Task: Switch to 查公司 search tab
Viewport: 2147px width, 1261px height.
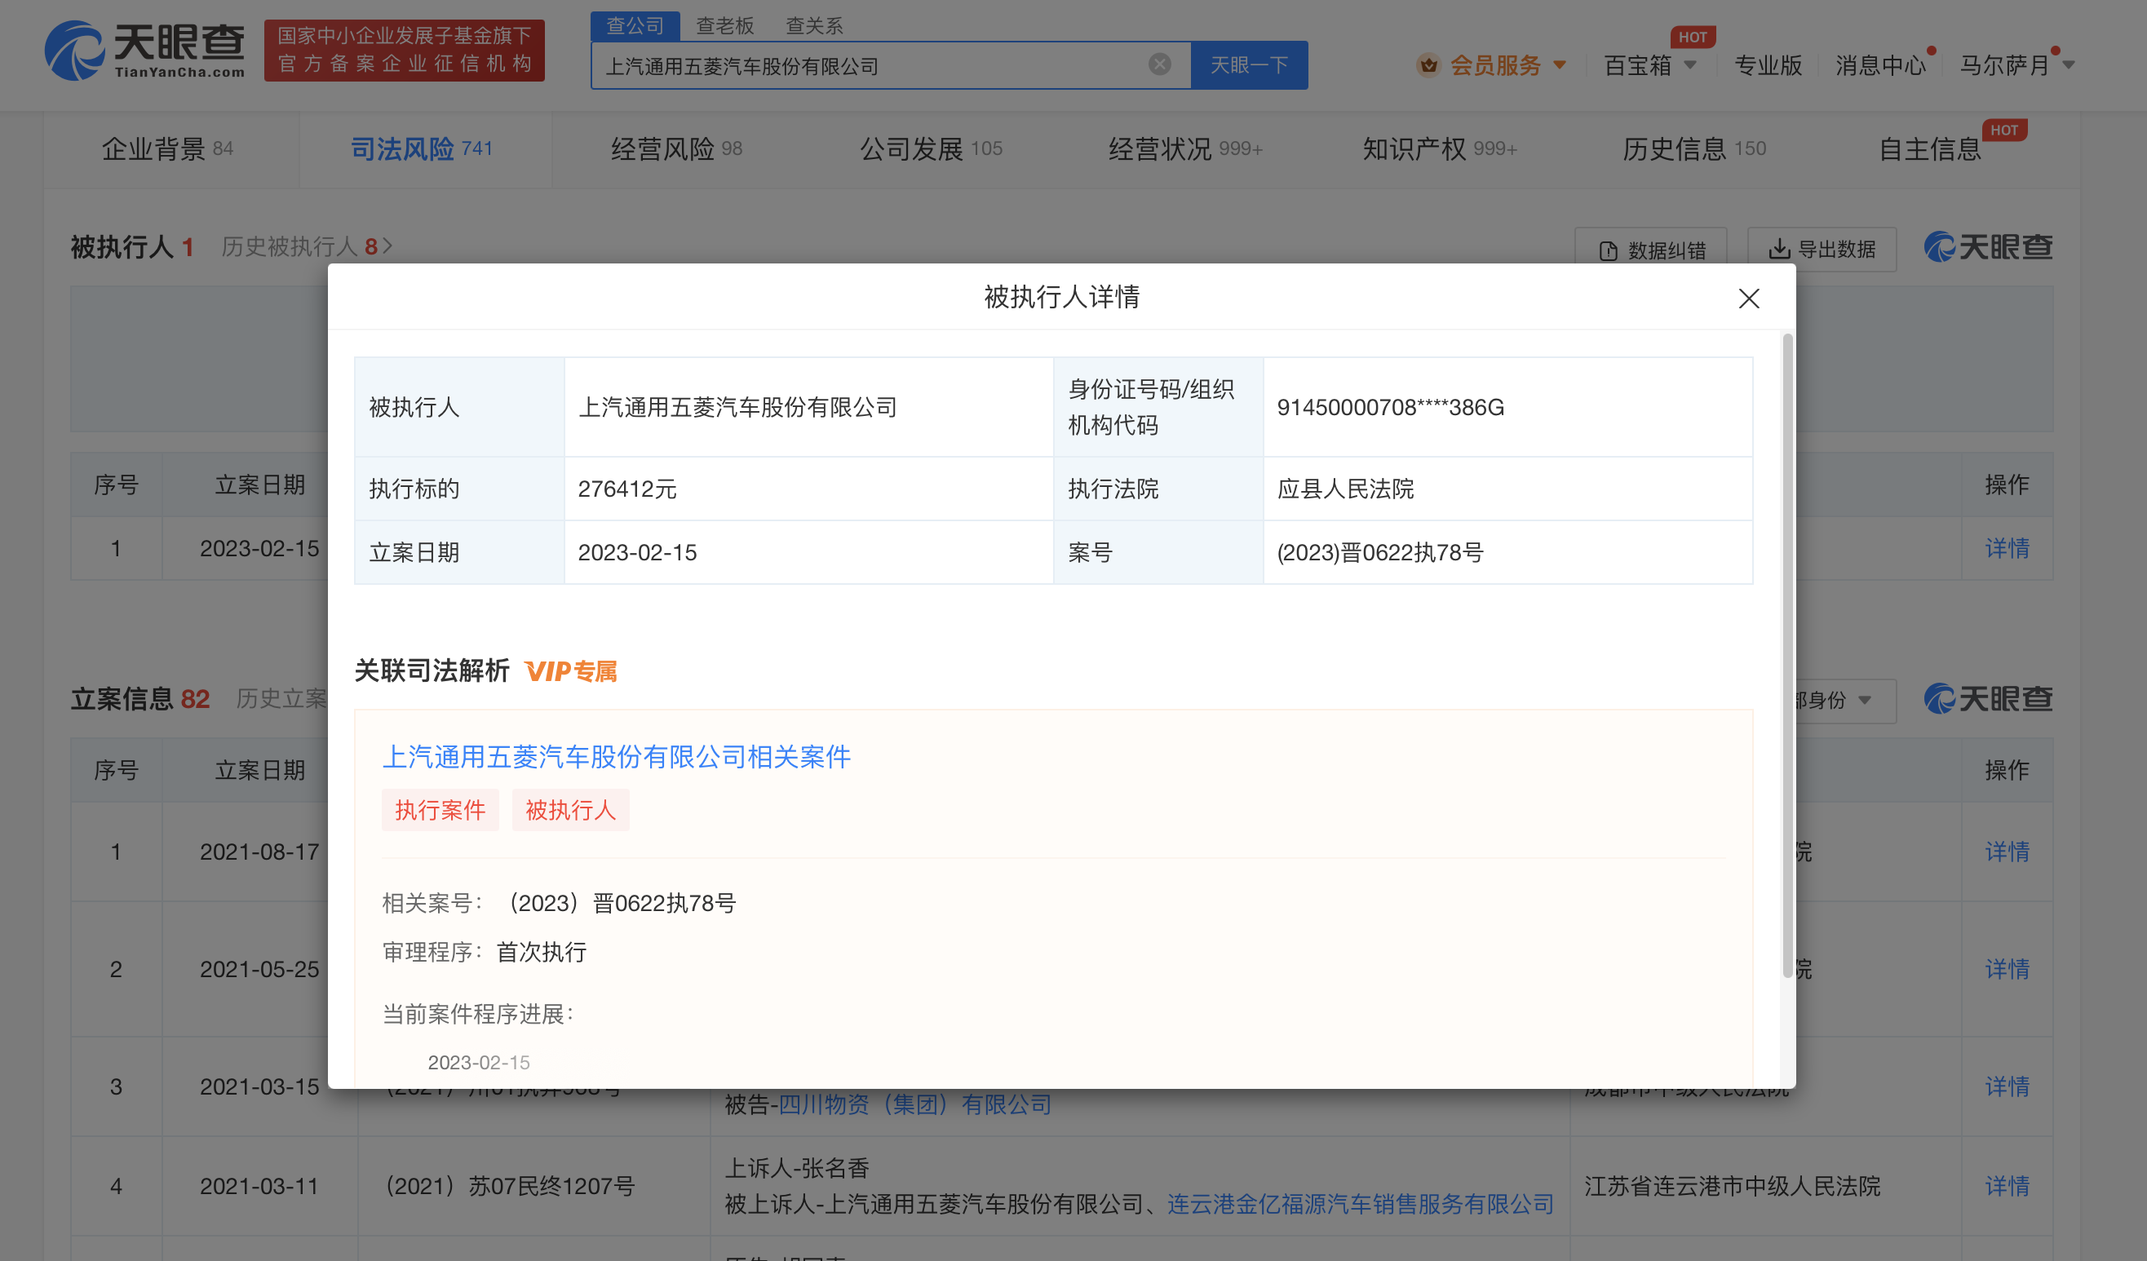Action: pos(635,25)
